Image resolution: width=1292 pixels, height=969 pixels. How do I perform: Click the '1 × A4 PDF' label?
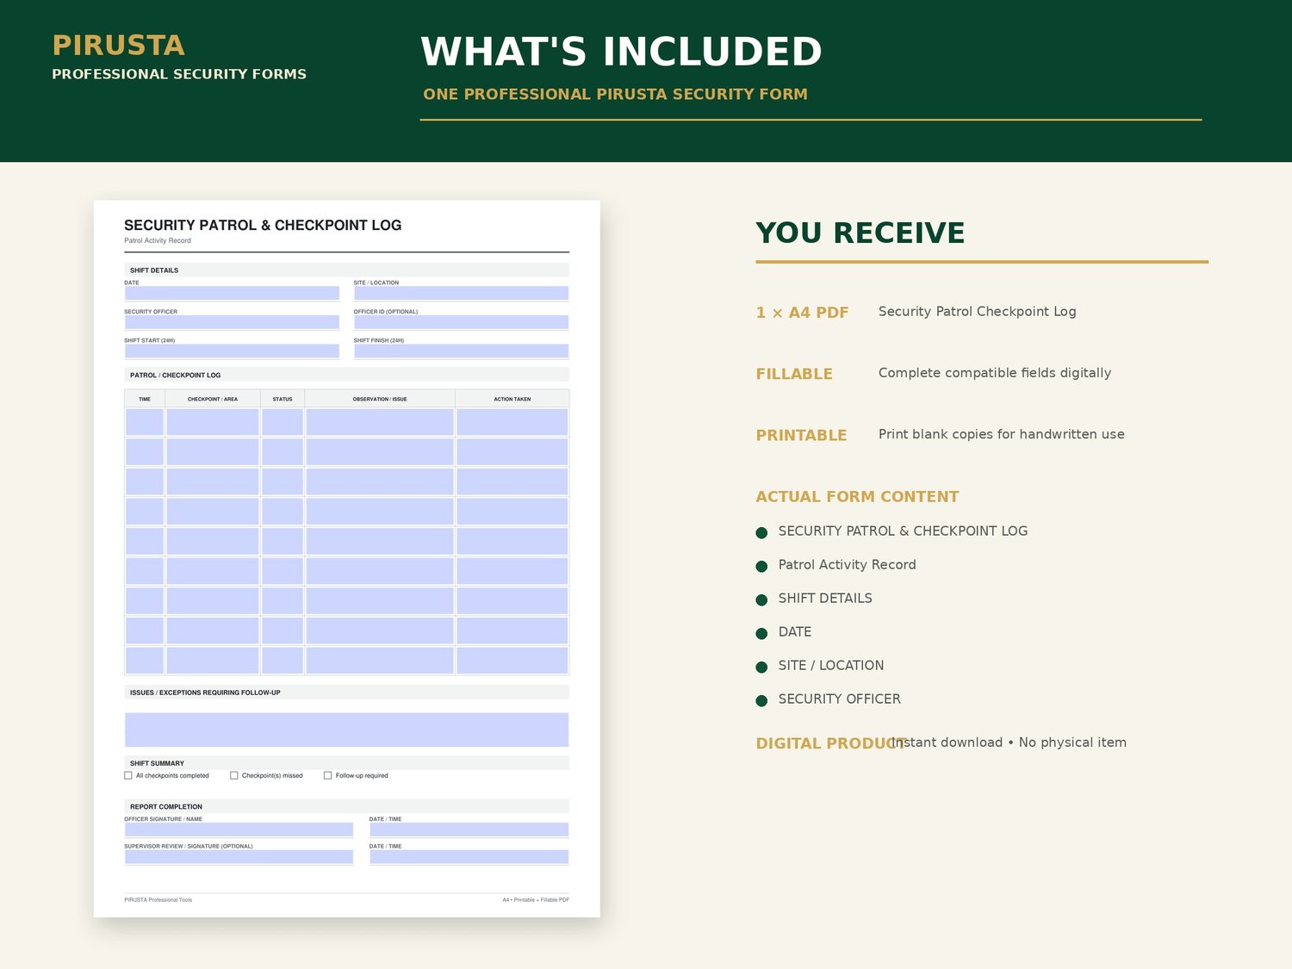803,313
